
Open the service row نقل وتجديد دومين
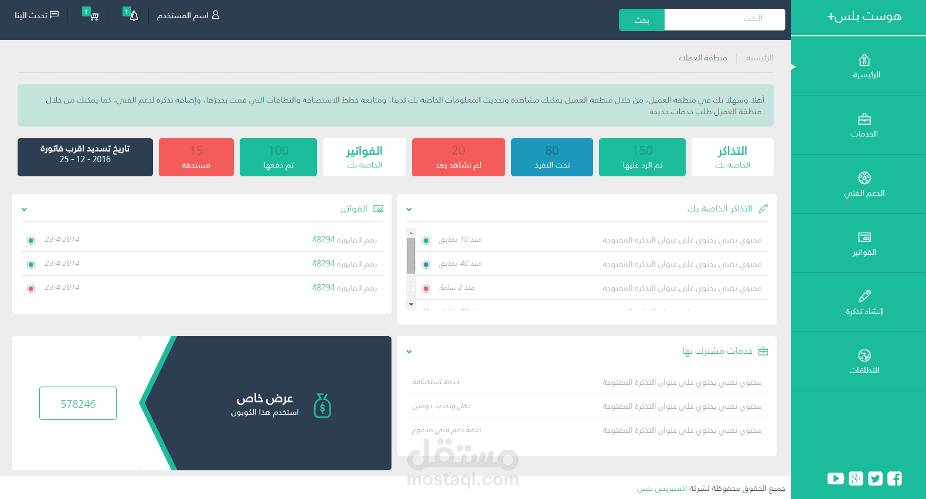[x=587, y=406]
